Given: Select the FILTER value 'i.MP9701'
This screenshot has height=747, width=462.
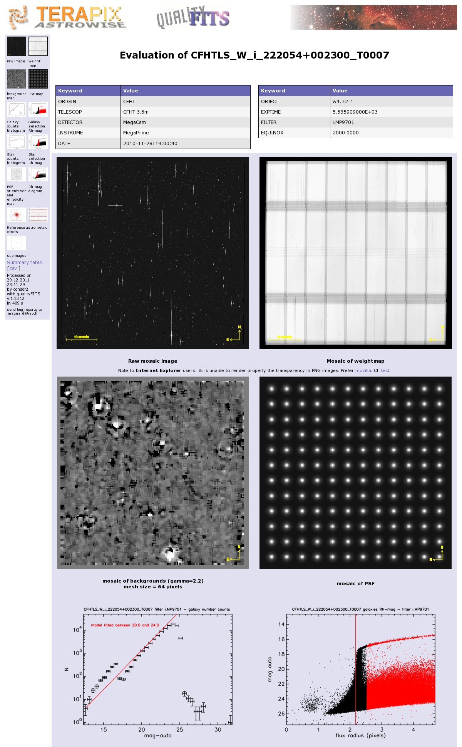Looking at the screenshot, I should [392, 122].
